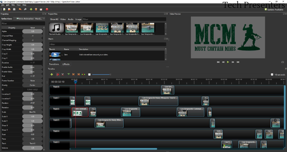Fast forward the video preview
287x152 pixels.
point(233,62)
